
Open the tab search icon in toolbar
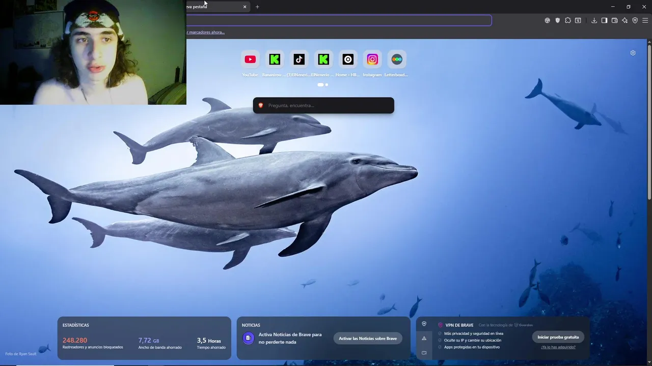(x=578, y=20)
